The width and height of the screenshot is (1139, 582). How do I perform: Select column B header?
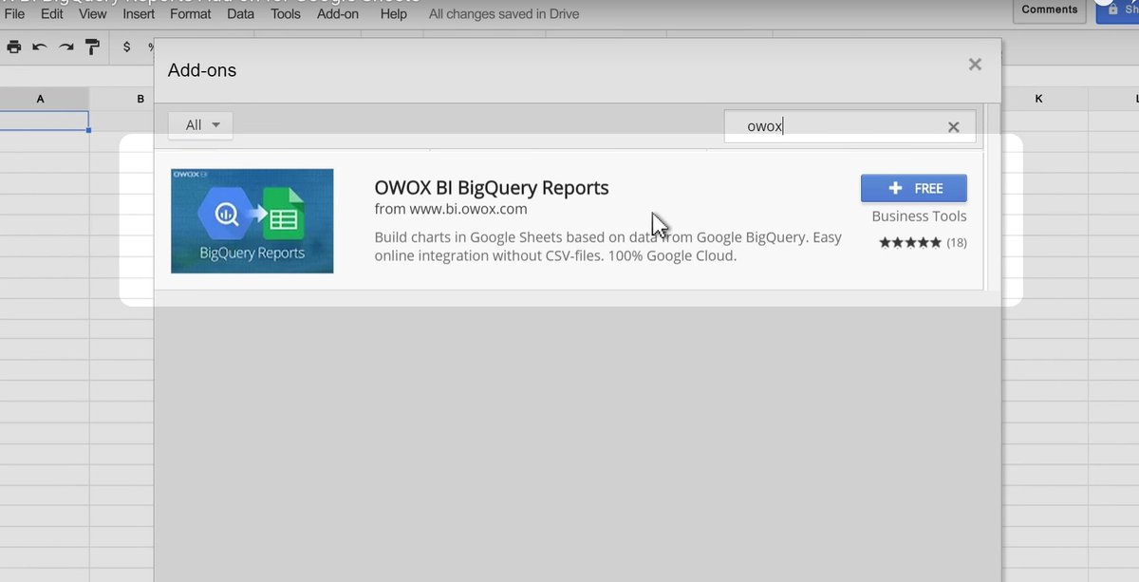(x=140, y=99)
